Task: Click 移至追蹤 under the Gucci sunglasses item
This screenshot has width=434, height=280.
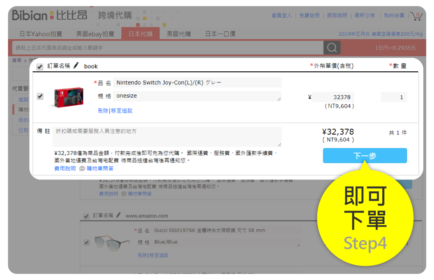Action: coord(159,255)
